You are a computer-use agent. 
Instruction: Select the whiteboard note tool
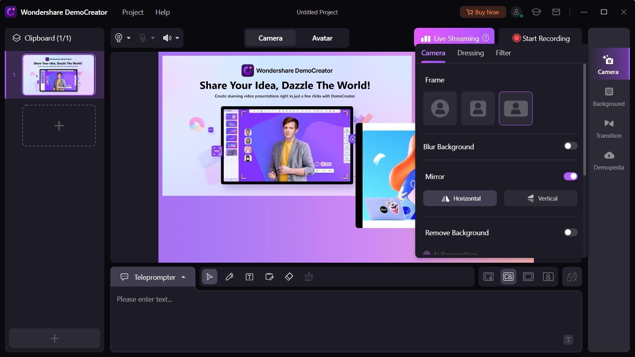tap(269, 277)
